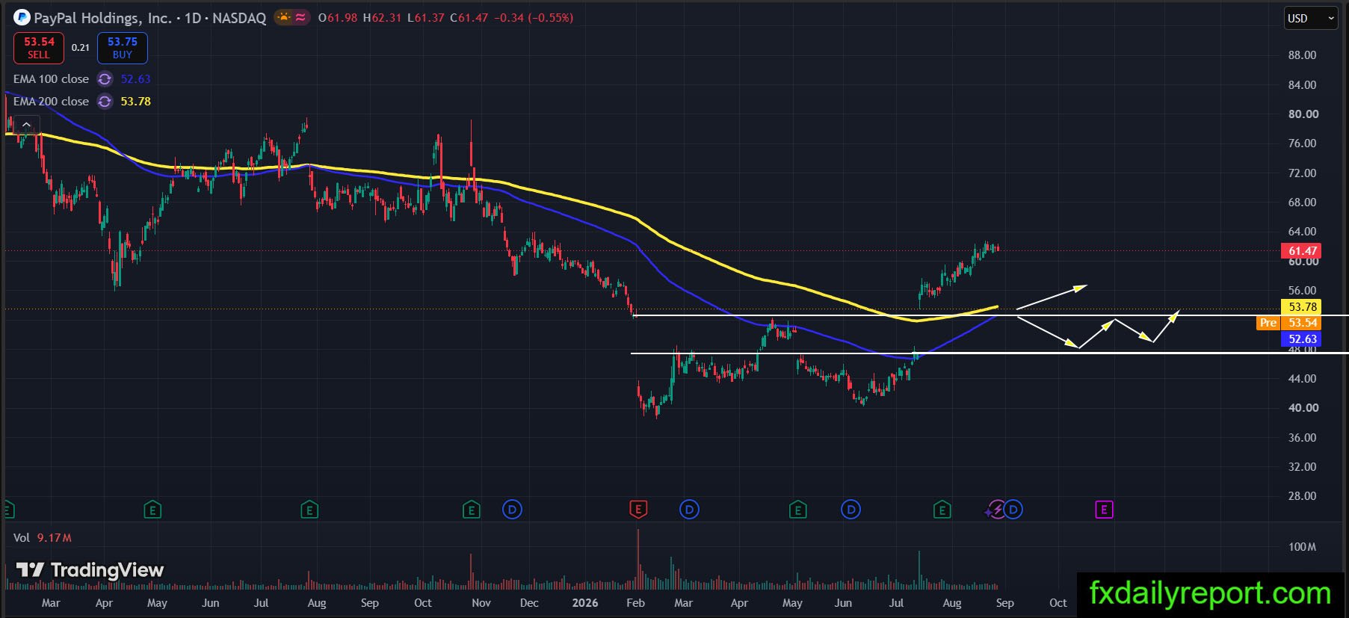Click the 84.00 price axis label

[x=1302, y=85]
